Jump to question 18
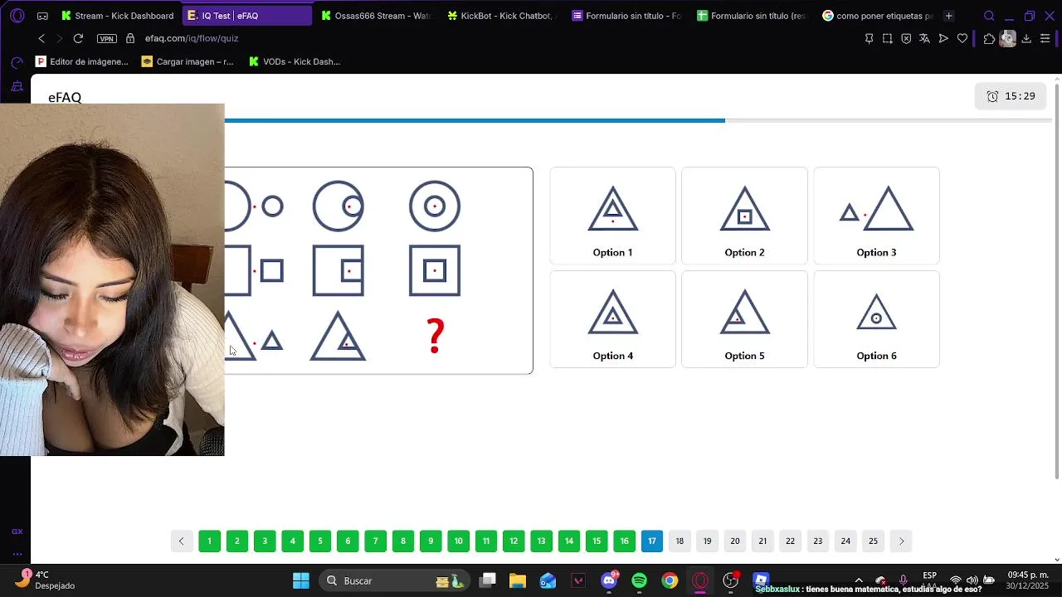1062x597 pixels. click(680, 541)
